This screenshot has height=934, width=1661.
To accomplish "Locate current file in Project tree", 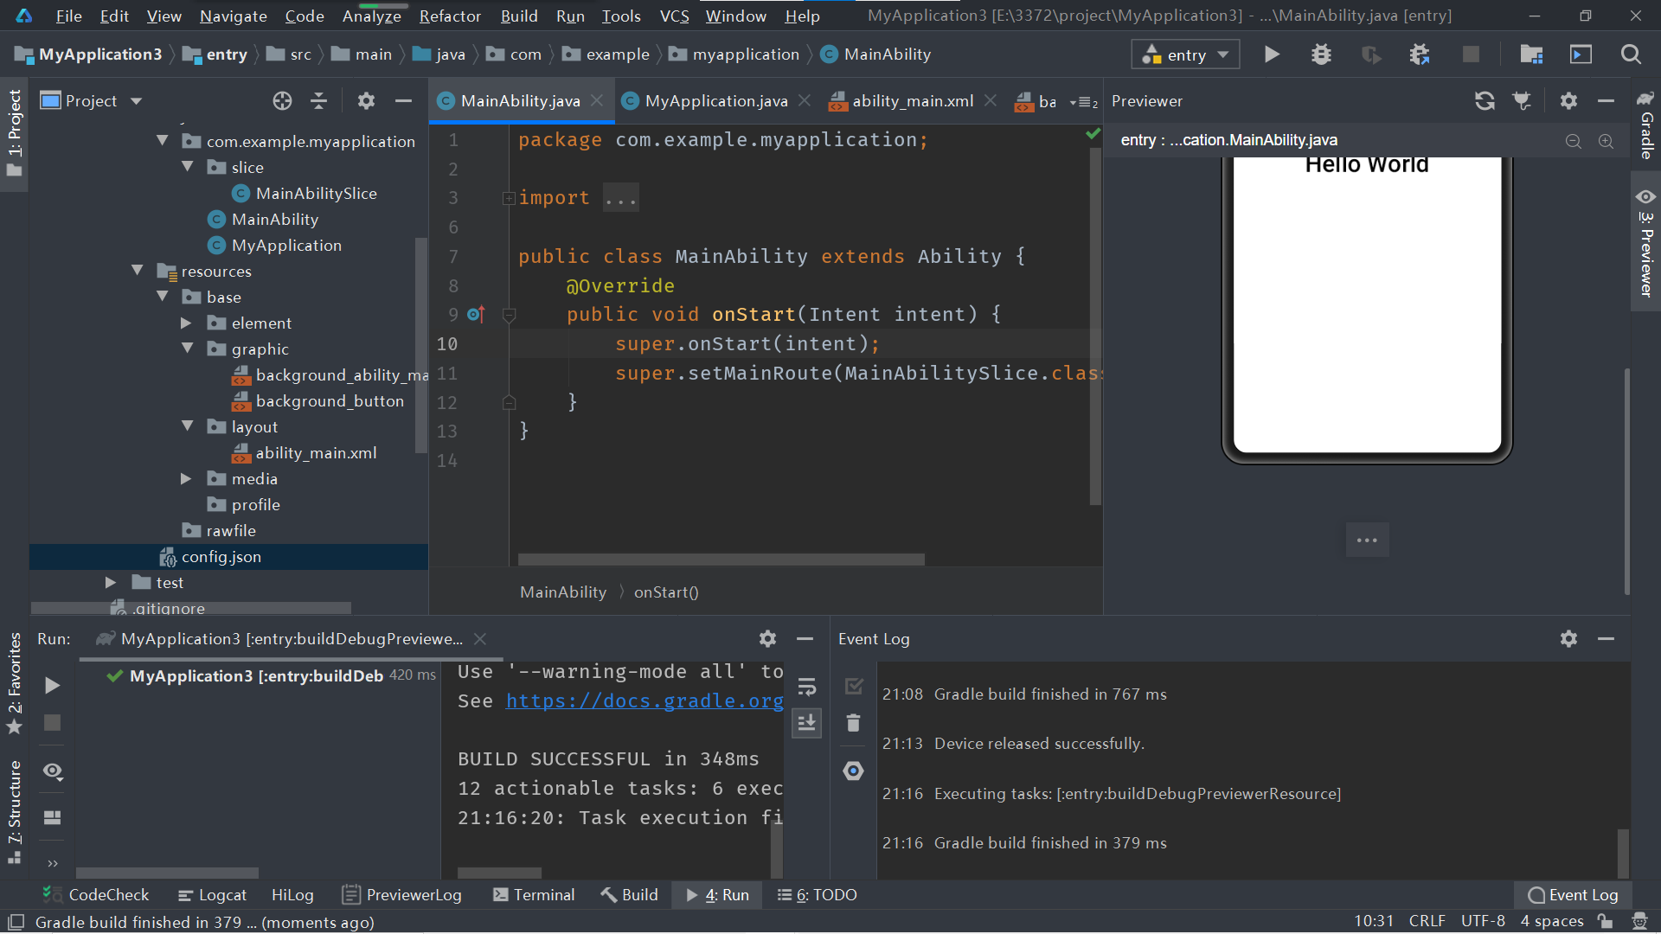I will 282,101.
